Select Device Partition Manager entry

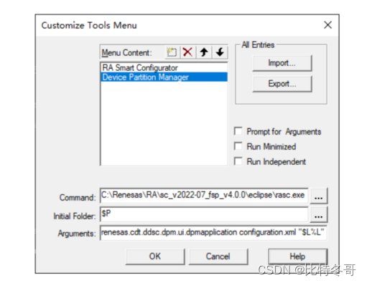click(164, 77)
